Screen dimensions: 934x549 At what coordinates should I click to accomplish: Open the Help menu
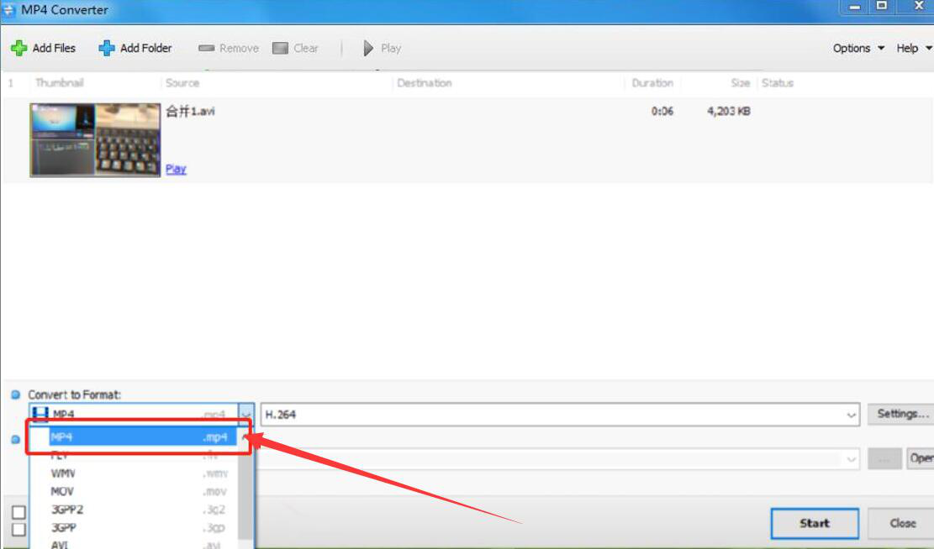coord(914,48)
